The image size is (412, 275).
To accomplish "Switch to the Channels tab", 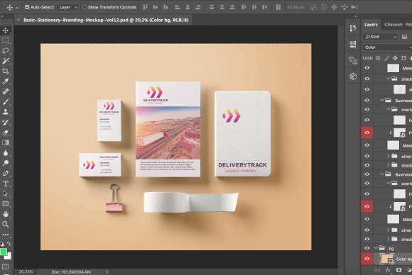I will pyautogui.click(x=394, y=24).
